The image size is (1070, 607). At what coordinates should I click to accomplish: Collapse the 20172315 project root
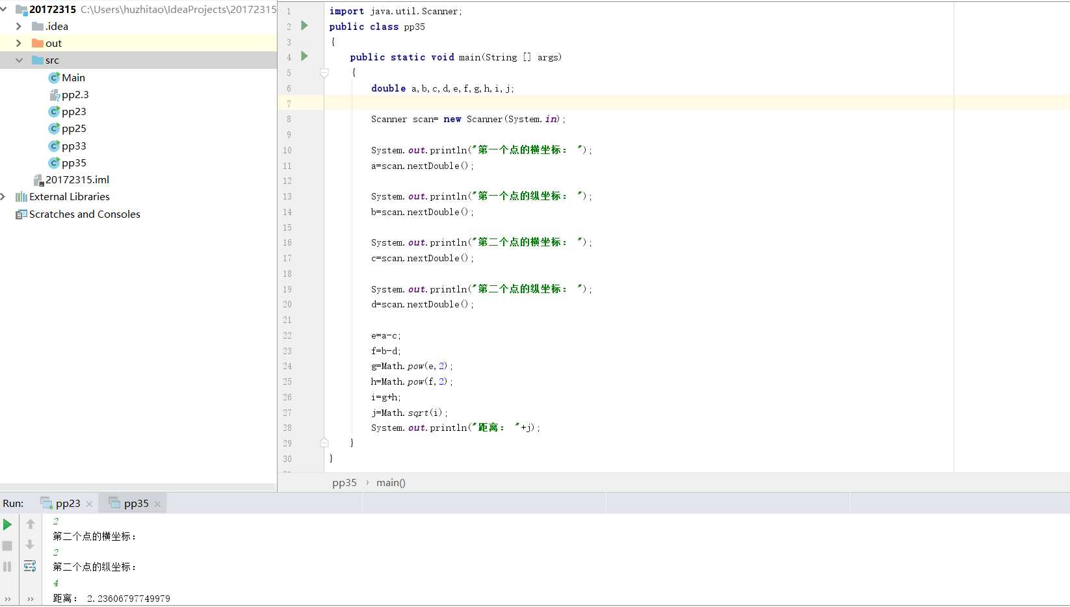point(4,9)
